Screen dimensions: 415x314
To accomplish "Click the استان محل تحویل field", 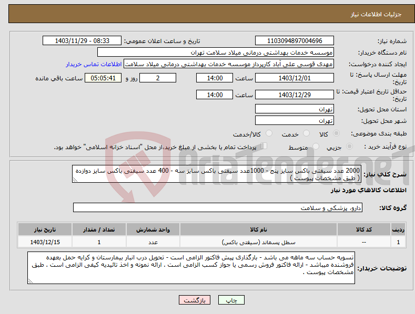I will [295, 109].
